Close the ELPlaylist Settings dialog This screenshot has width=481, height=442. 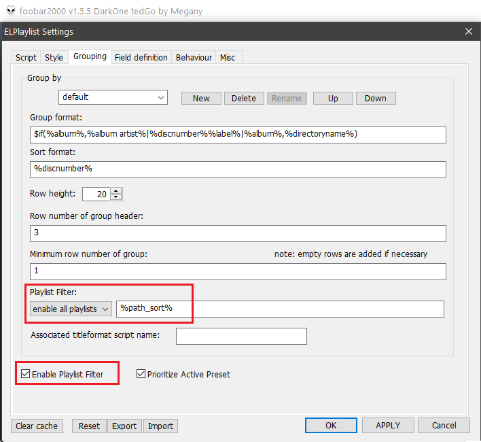pyautogui.click(x=468, y=31)
